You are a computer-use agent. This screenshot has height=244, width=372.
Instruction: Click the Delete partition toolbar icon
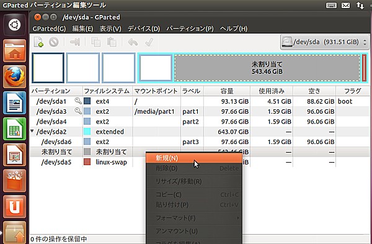[x=54, y=42]
